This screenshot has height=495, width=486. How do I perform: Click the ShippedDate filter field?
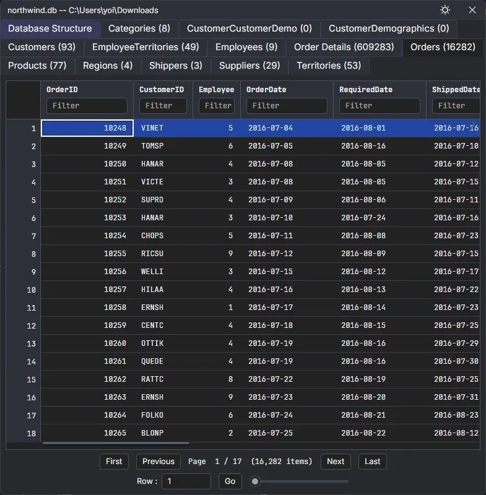pos(456,105)
